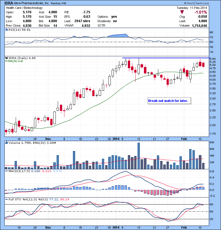221x230 pixels.
Task: Click the RSI 70 level scale label
Action: pyautogui.click(x=212, y=37)
